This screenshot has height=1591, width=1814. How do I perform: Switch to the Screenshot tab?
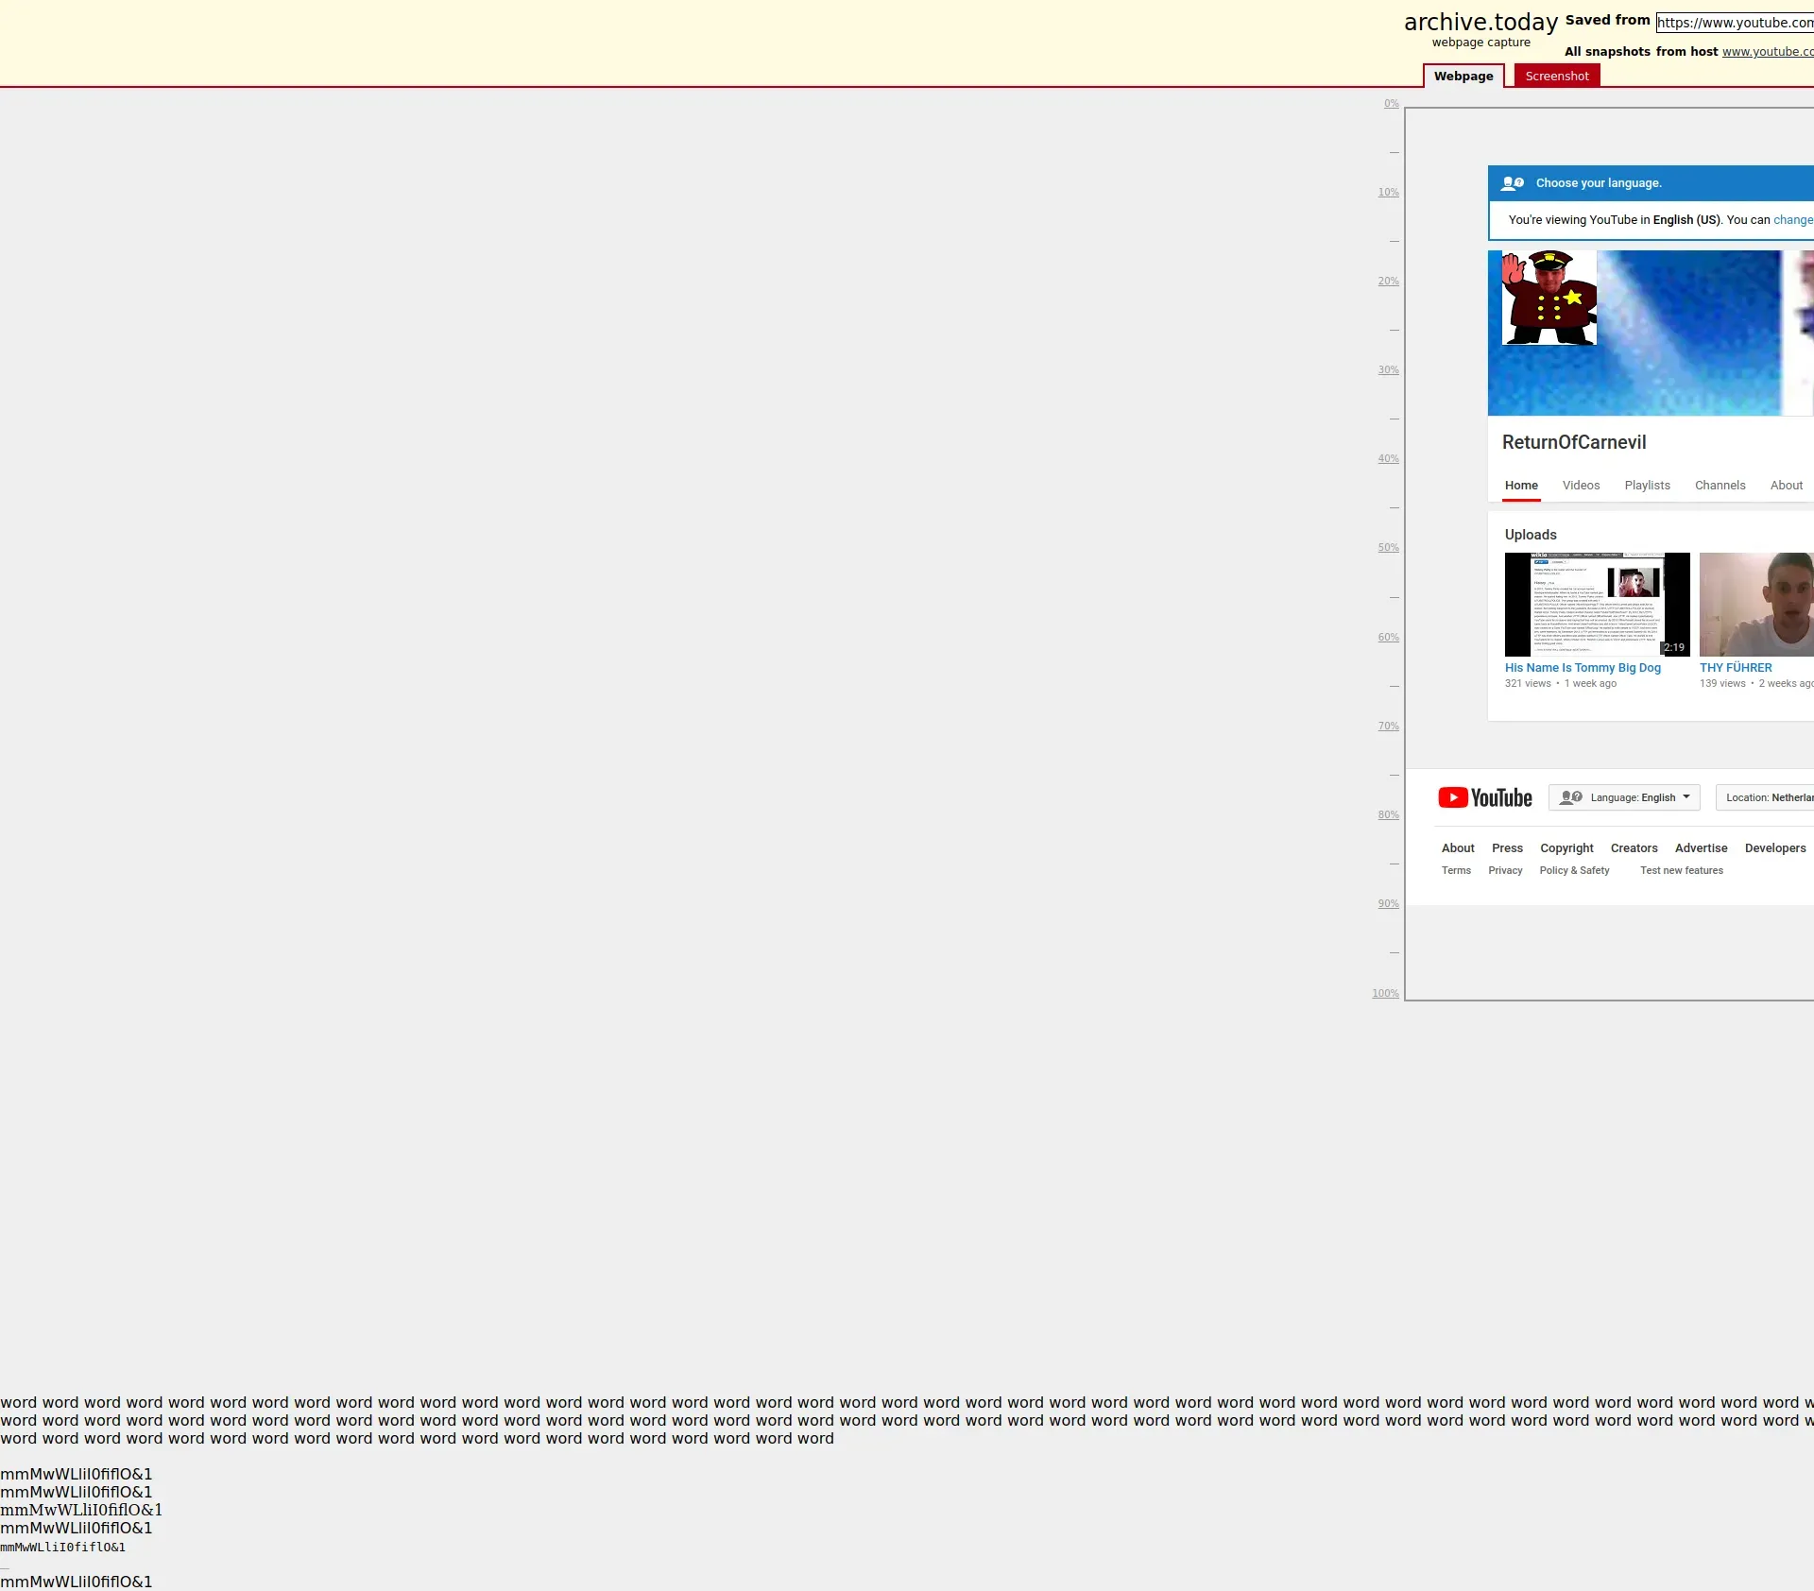coord(1556,76)
